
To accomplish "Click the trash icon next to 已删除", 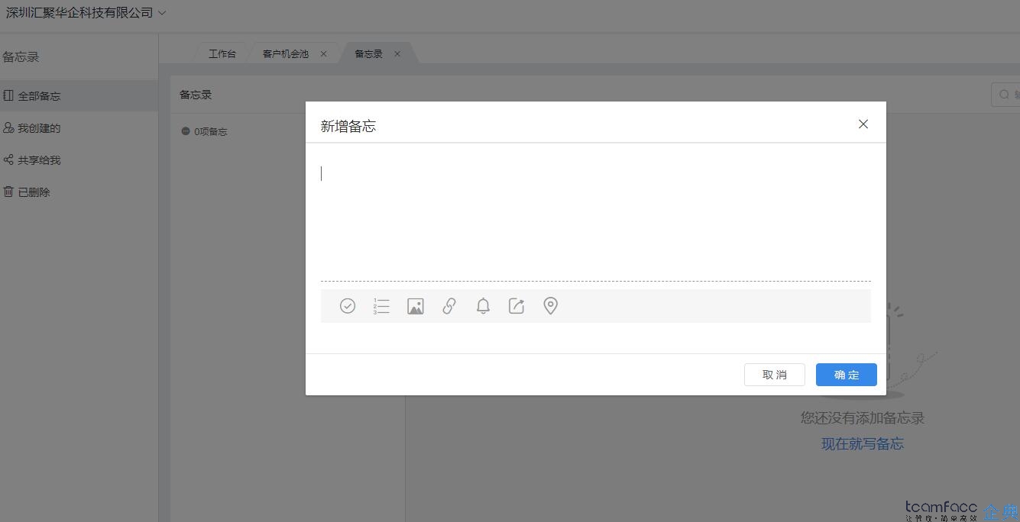I will coord(8,192).
